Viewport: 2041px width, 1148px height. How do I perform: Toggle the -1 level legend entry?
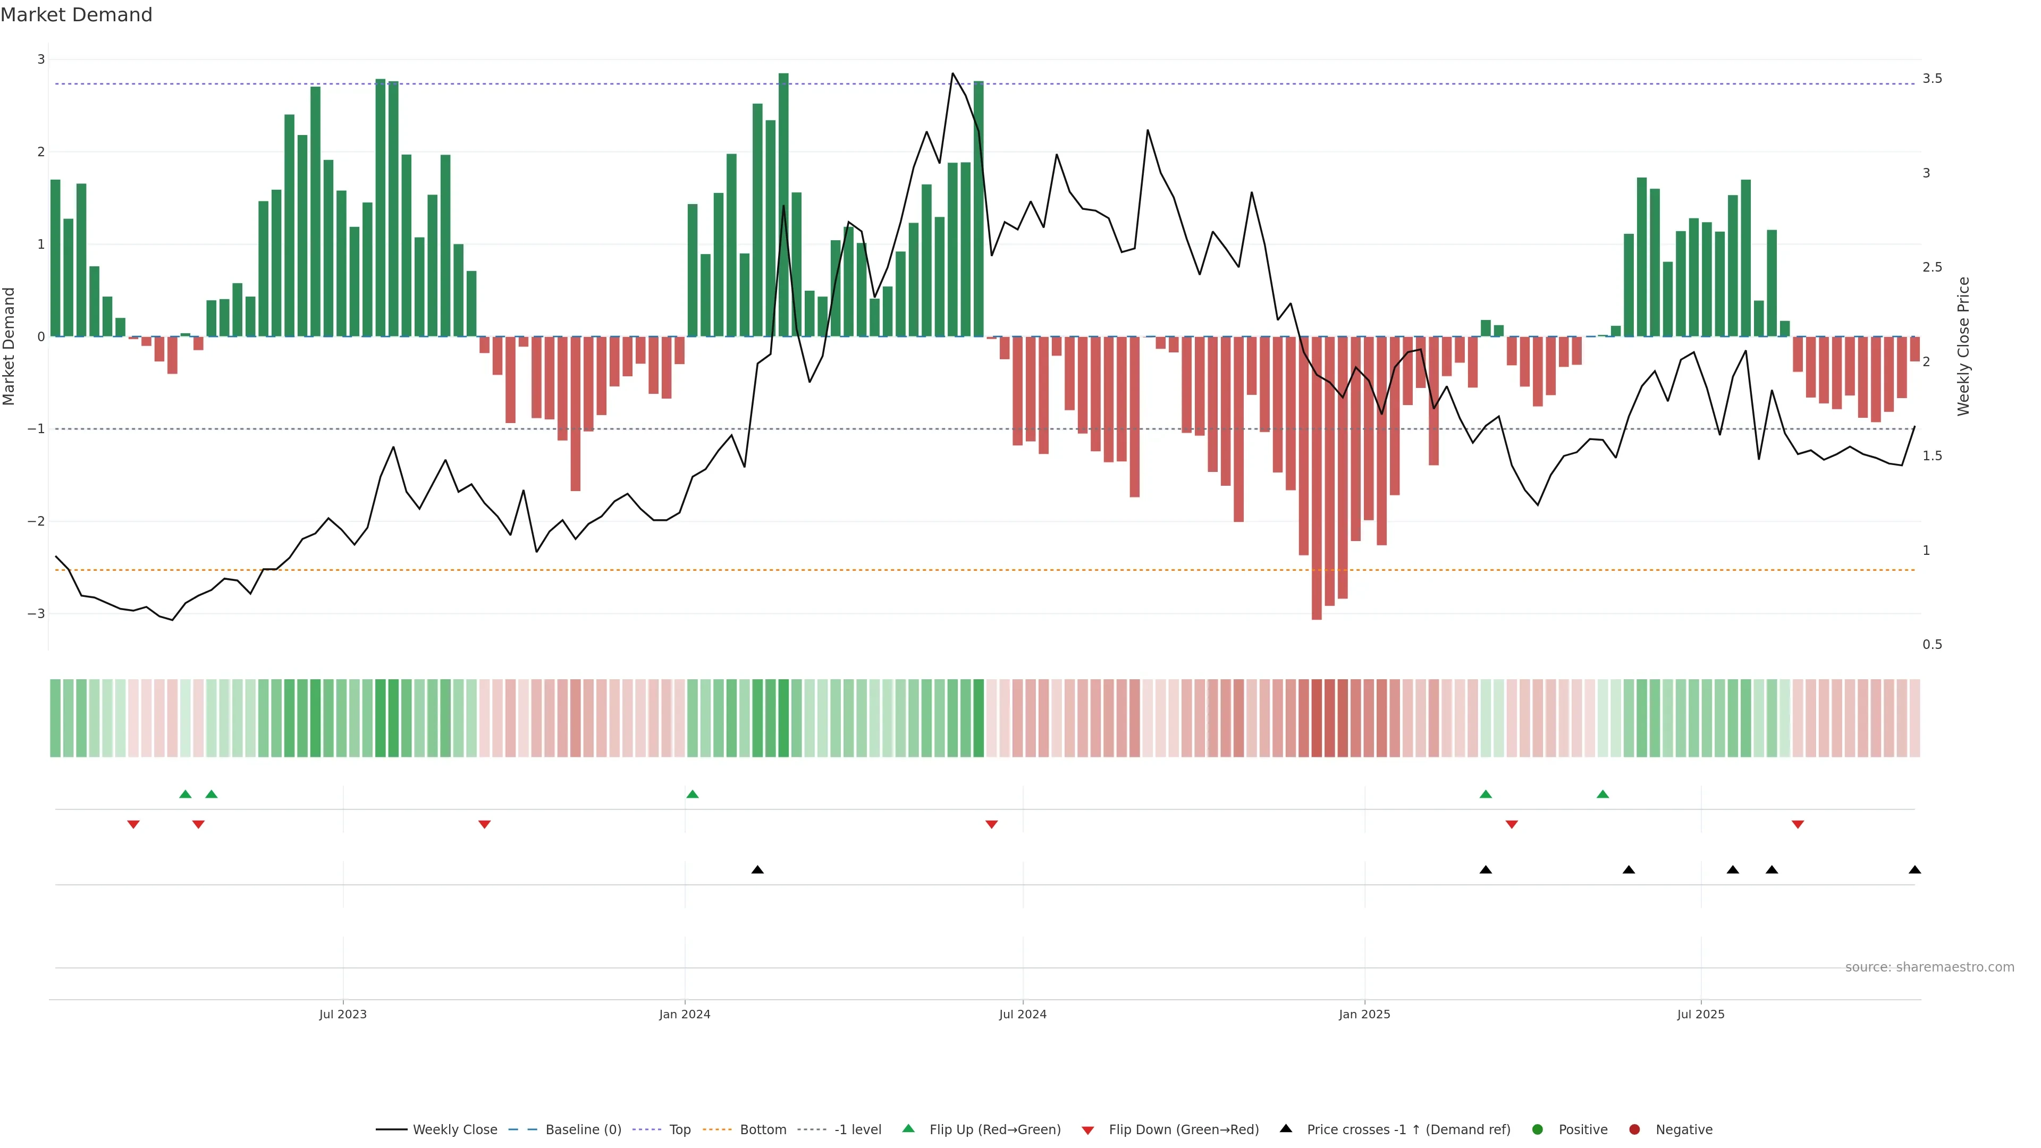857,1129
